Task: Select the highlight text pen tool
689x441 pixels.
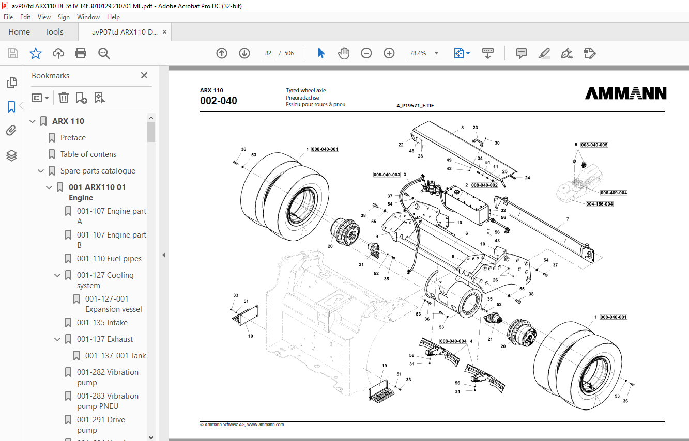Action: [544, 53]
